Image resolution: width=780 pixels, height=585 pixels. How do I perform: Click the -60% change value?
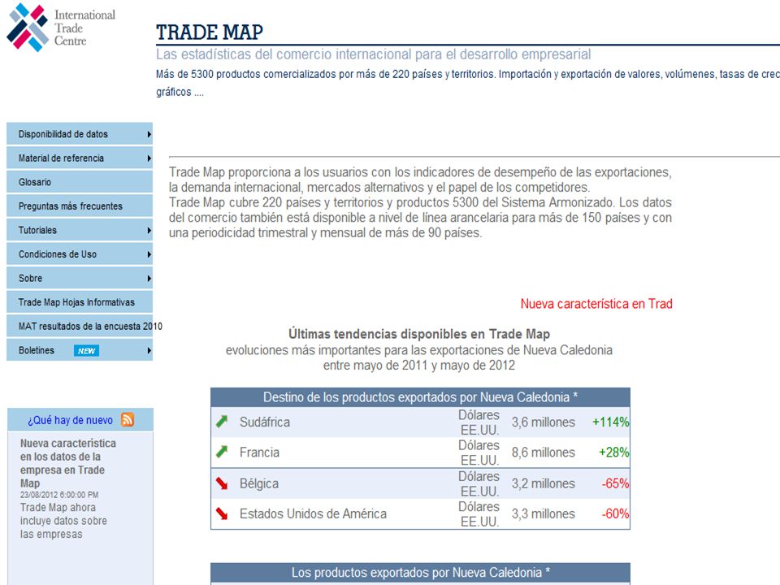[x=615, y=513]
